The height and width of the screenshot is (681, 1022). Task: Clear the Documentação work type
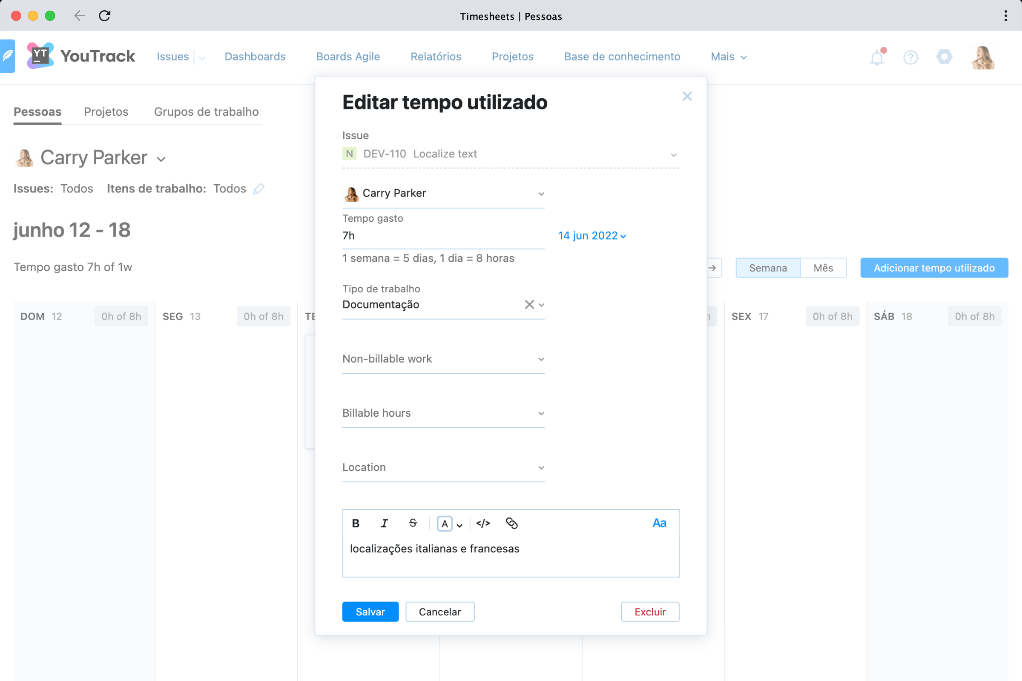(x=529, y=304)
